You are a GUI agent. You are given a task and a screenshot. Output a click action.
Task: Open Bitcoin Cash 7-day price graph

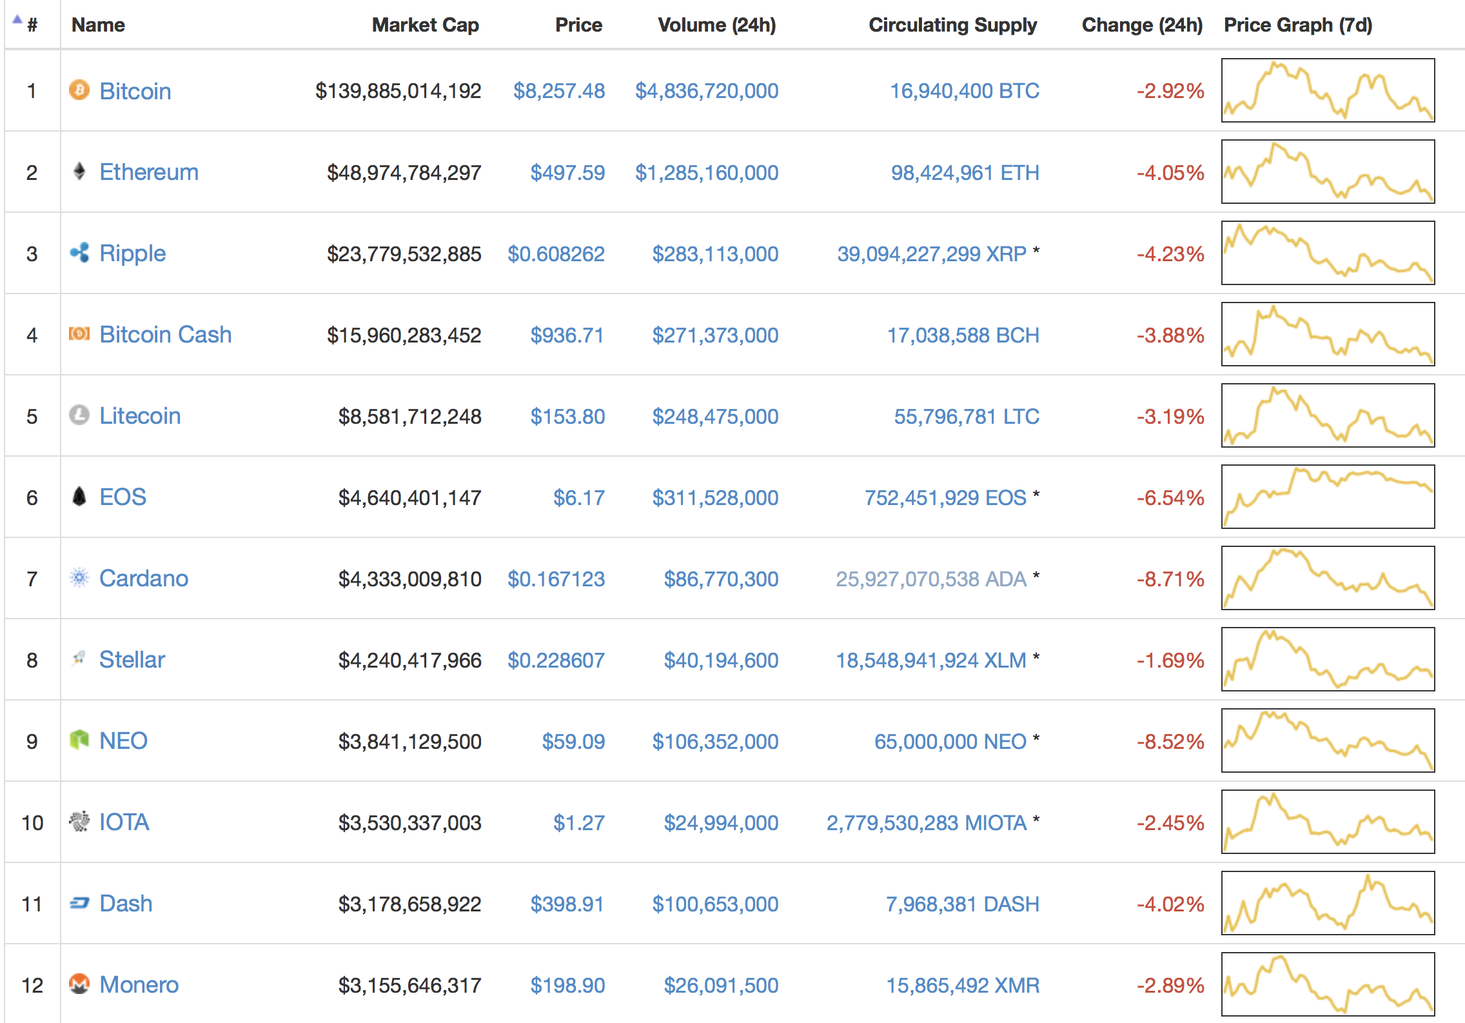(x=1328, y=334)
